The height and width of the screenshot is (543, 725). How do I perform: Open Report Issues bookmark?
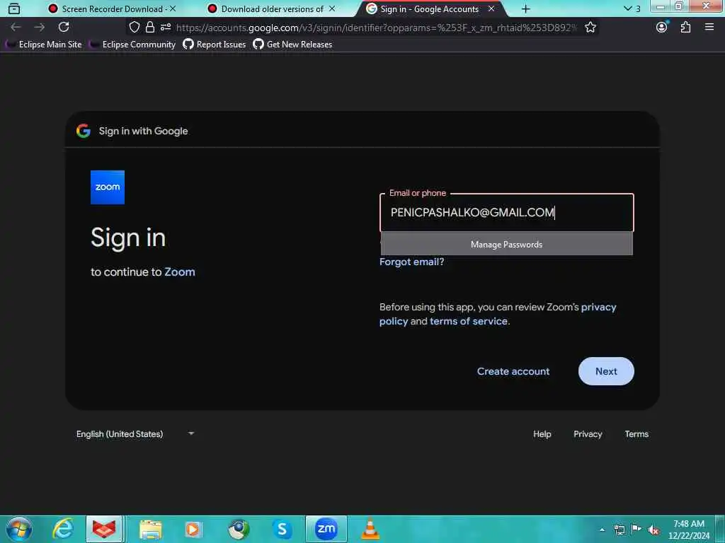215,45
